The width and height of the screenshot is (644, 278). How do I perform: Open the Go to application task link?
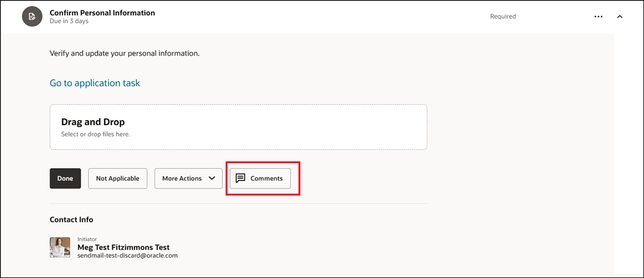pyautogui.click(x=95, y=83)
